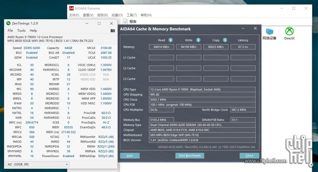318x172 pixels.
Task: Click the Memory Read 84814 MB/s field
Action: (x=161, y=47)
